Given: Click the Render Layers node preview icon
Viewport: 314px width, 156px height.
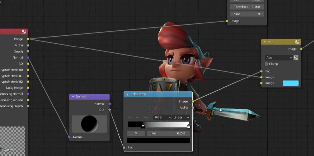Looking at the screenshot, I should tap(24, 32).
